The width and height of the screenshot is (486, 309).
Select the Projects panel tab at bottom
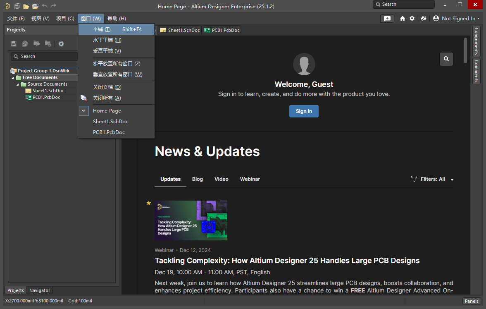16,290
